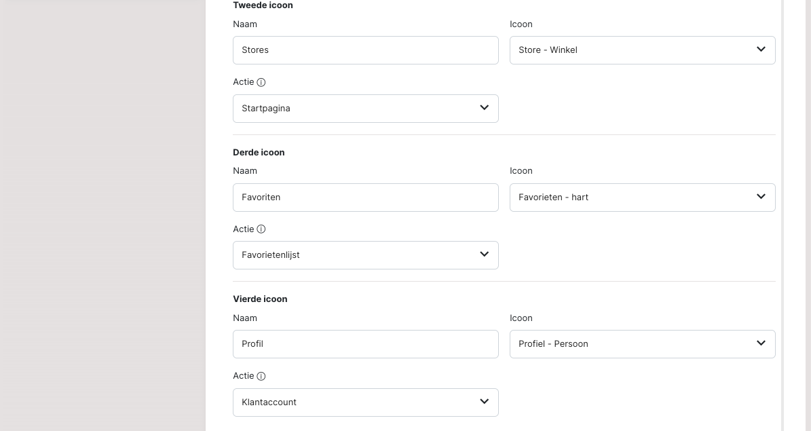Click the chevron arrow on the Favorietenlijst dropdown

(x=484, y=255)
